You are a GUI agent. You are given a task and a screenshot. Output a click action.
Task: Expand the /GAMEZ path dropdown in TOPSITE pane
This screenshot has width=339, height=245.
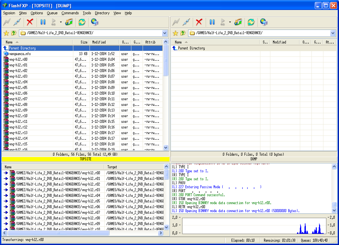165,33
